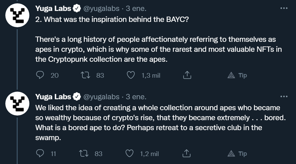Viewport: 296px width, 164px height.
Task: Like the tweet with 1,3 mil likes
Action: point(130,75)
